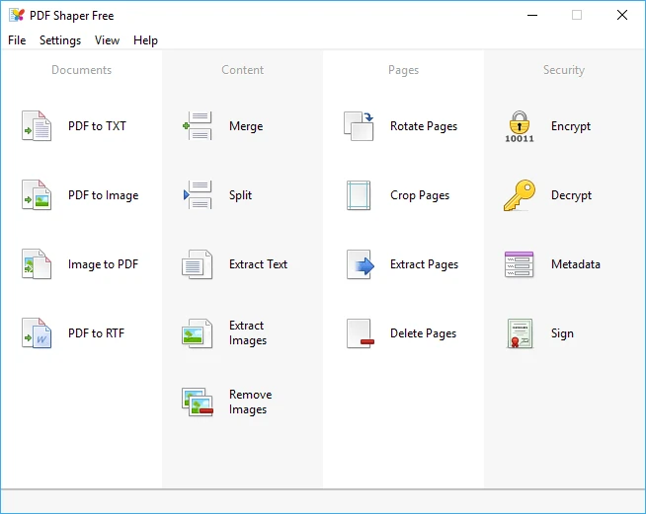The height and width of the screenshot is (514, 646).
Task: Select the Remove Images label
Action: [x=251, y=403]
